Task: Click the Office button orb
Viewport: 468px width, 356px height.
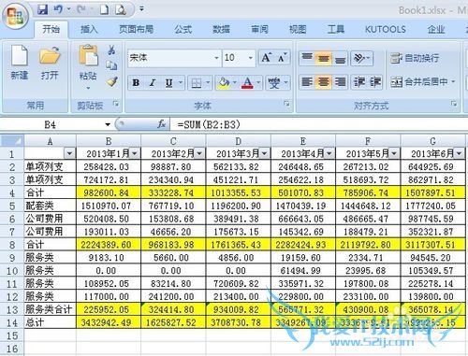Action: tap(15, 16)
